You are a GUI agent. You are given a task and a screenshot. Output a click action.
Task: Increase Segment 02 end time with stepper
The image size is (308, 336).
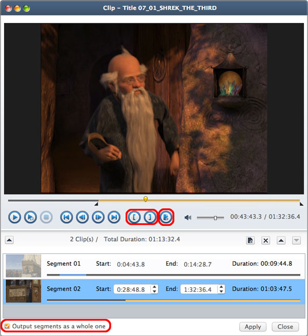(221, 287)
